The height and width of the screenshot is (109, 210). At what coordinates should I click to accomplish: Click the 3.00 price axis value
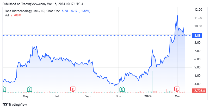point(197,84)
